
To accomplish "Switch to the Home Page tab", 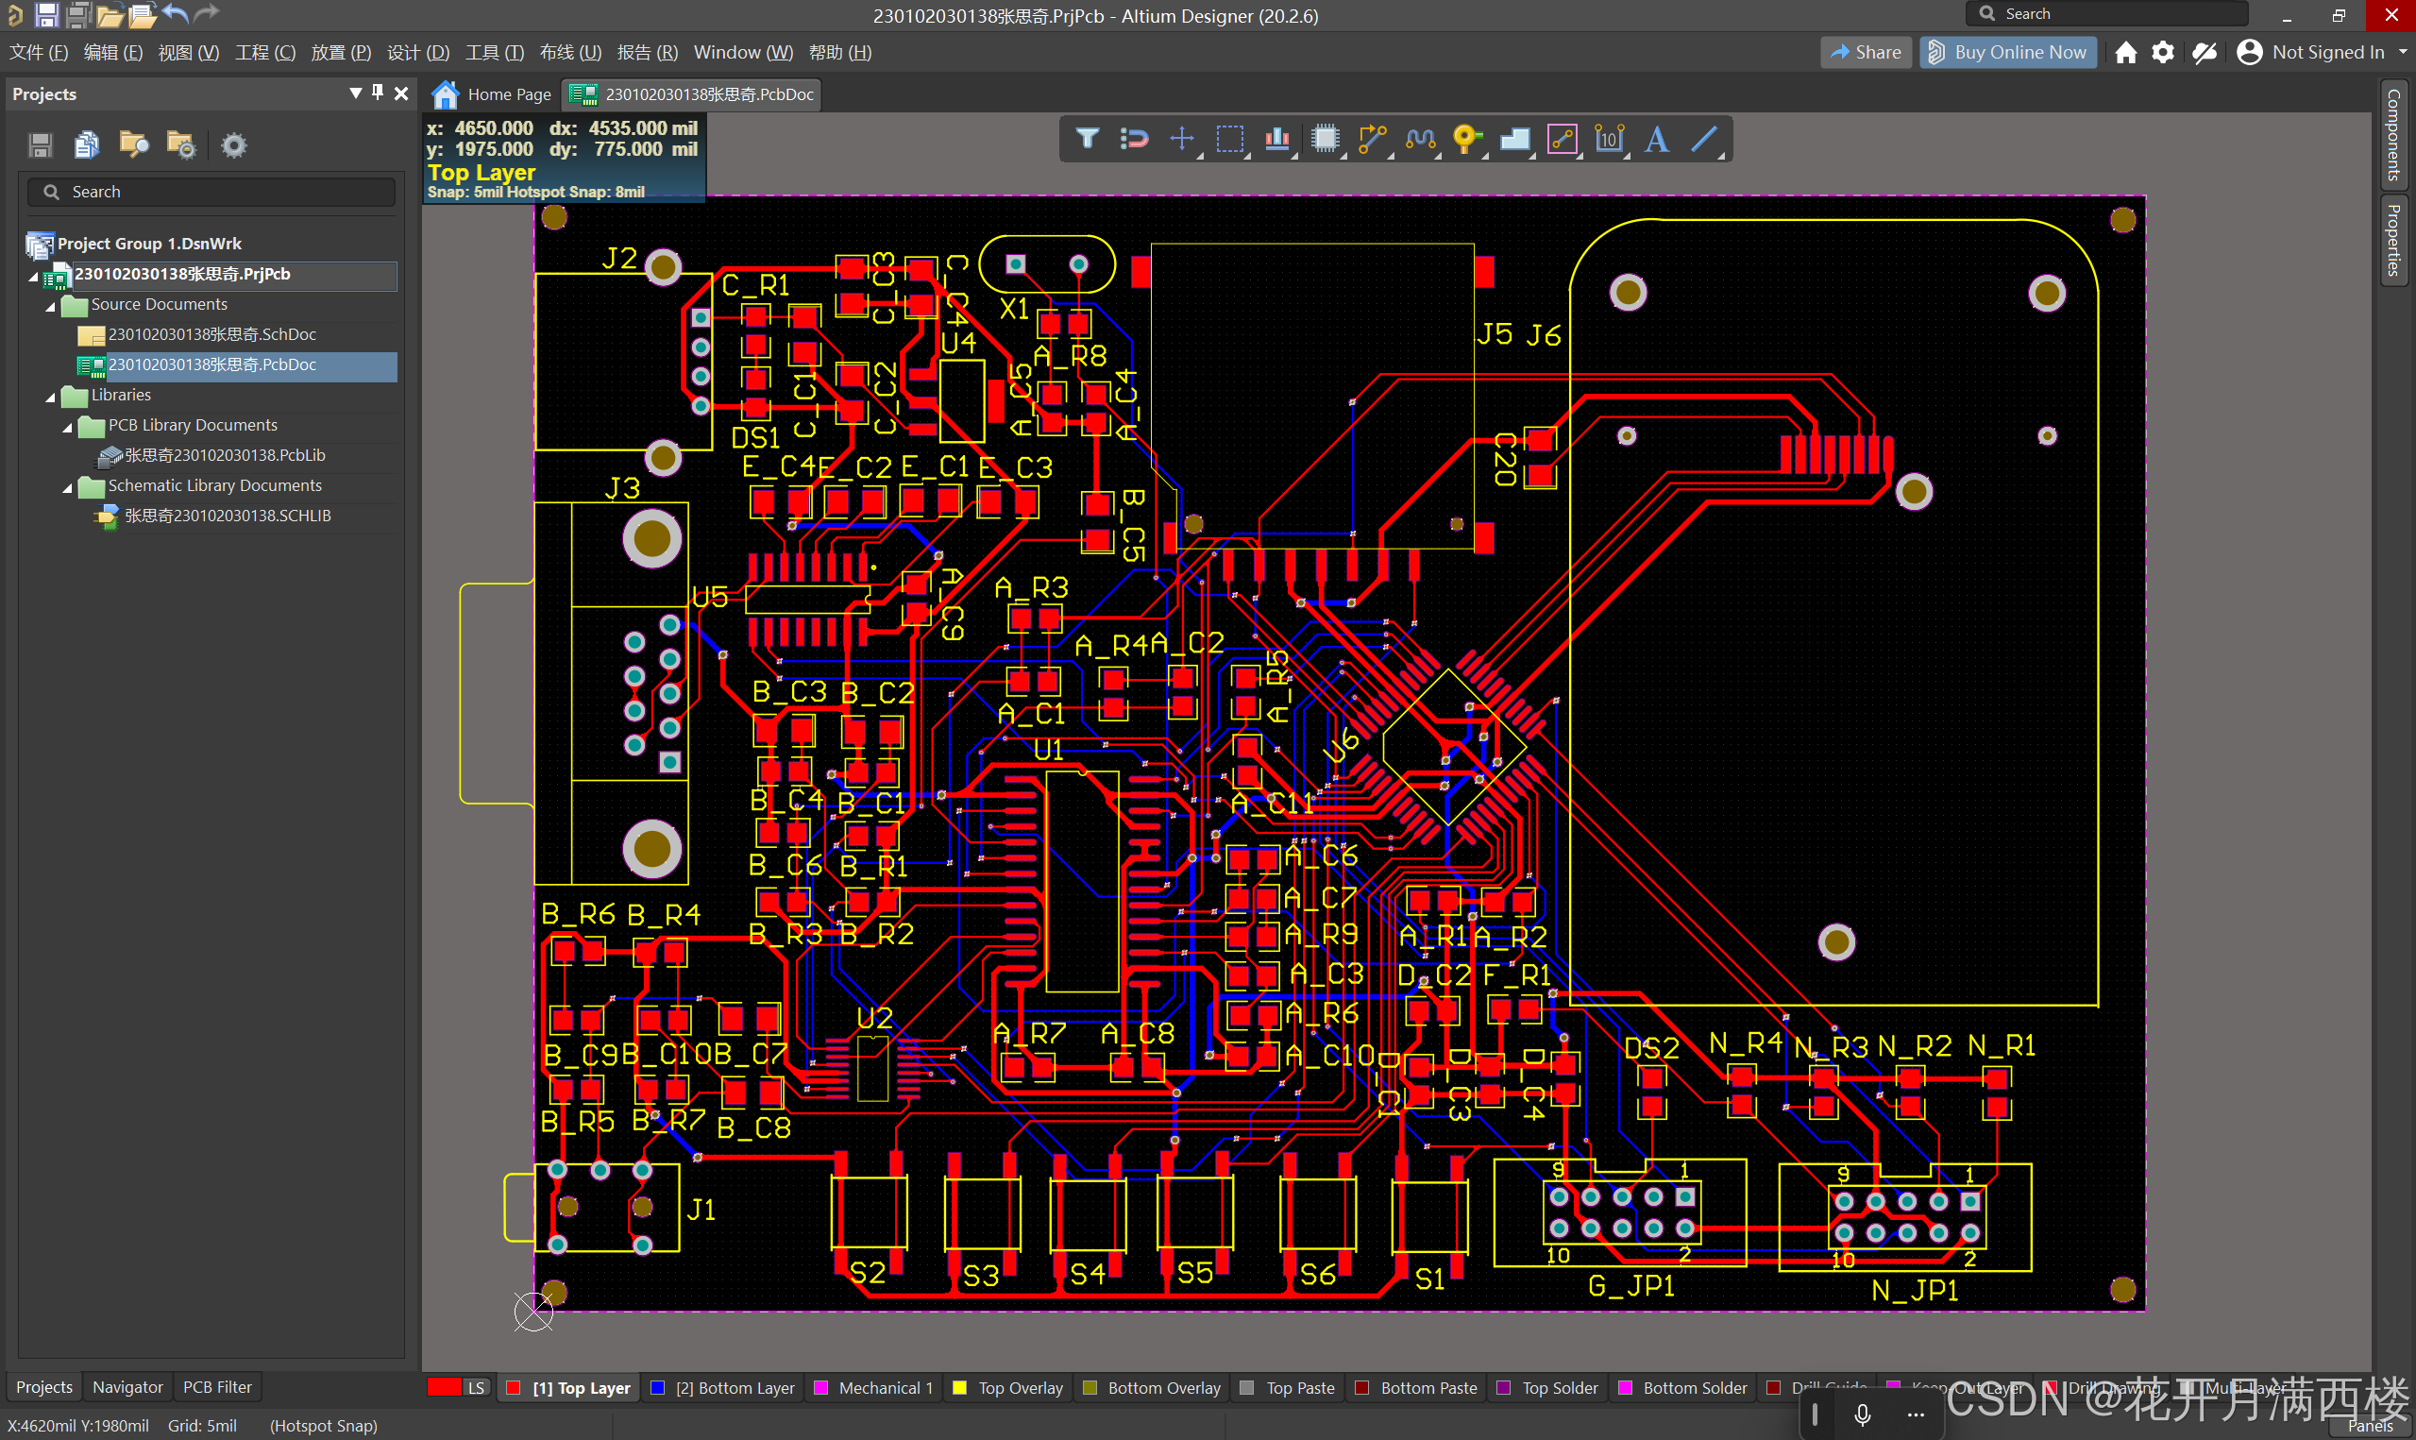I will [493, 94].
